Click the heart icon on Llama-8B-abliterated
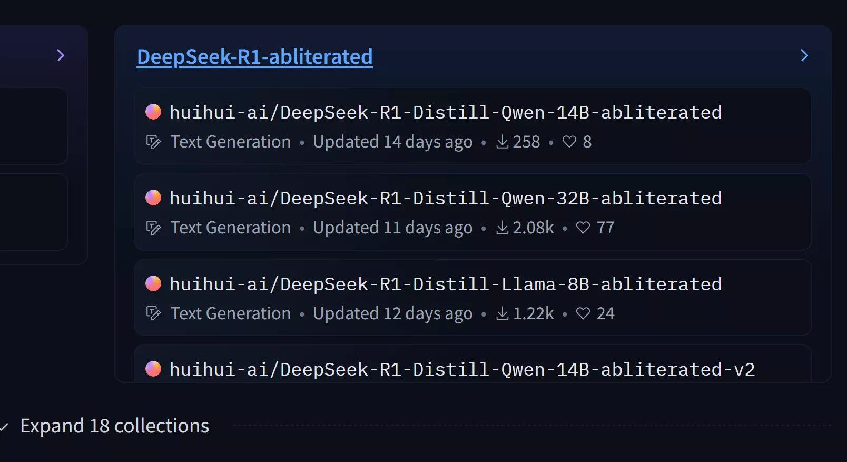 tap(583, 313)
